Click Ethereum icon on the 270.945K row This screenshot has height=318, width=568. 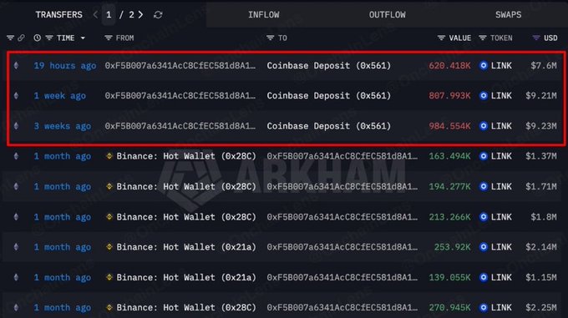(x=16, y=307)
